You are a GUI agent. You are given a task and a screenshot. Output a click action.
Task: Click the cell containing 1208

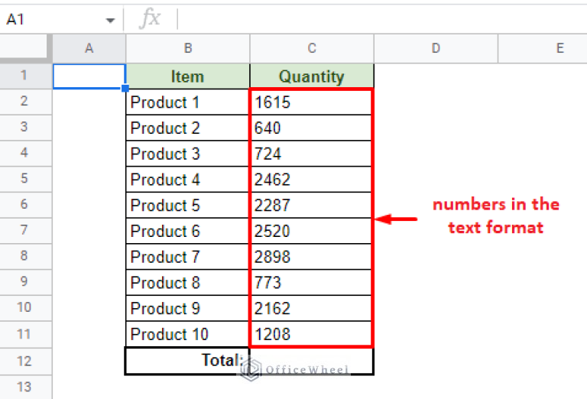pos(312,334)
